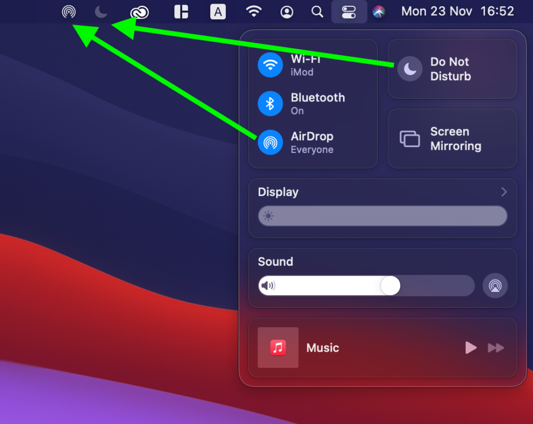Open Spotlight search from the menu bar
The width and height of the screenshot is (533, 424).
[x=317, y=11]
